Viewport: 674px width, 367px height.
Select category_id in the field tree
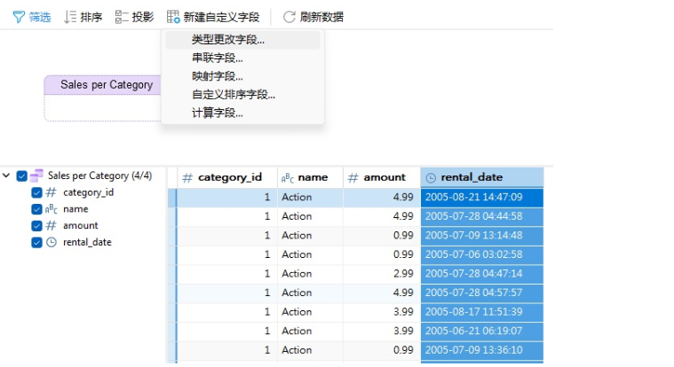coord(89,192)
